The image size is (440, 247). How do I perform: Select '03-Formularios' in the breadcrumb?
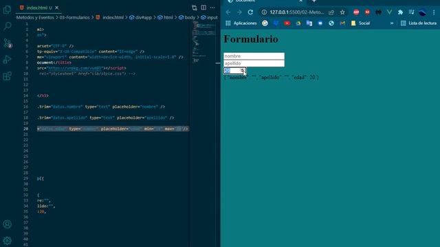click(x=74, y=17)
